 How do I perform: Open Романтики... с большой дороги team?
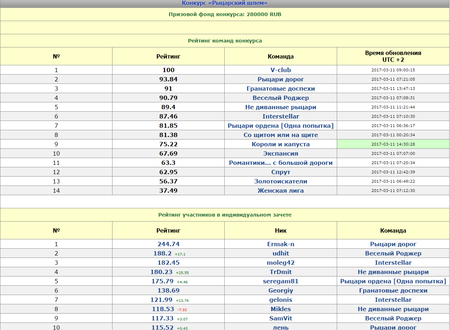pos(281,163)
